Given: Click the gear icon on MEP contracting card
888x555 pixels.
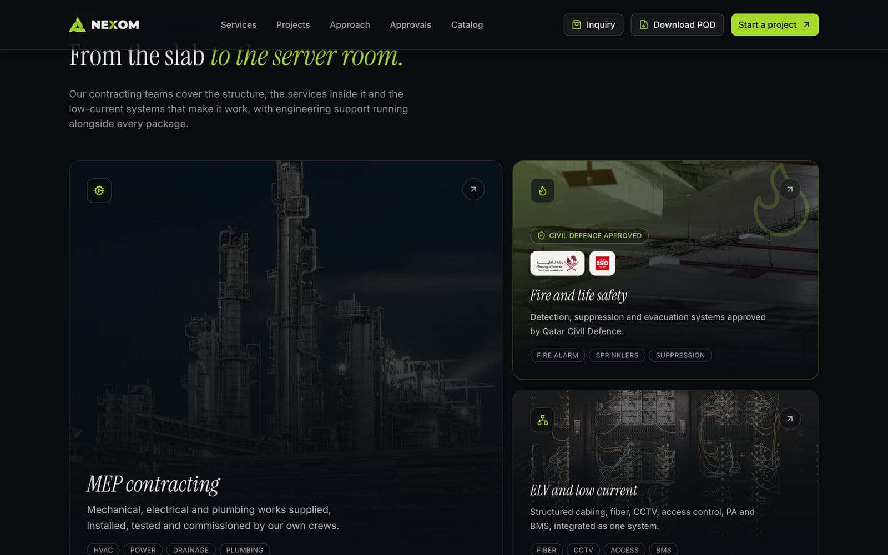Looking at the screenshot, I should [x=99, y=190].
